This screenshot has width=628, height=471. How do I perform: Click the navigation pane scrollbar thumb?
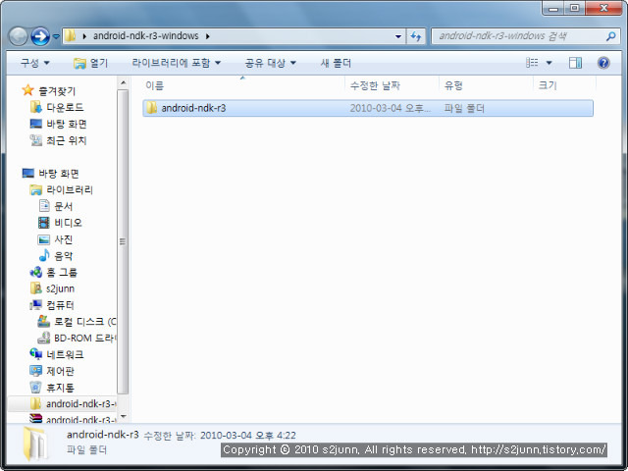click(123, 242)
